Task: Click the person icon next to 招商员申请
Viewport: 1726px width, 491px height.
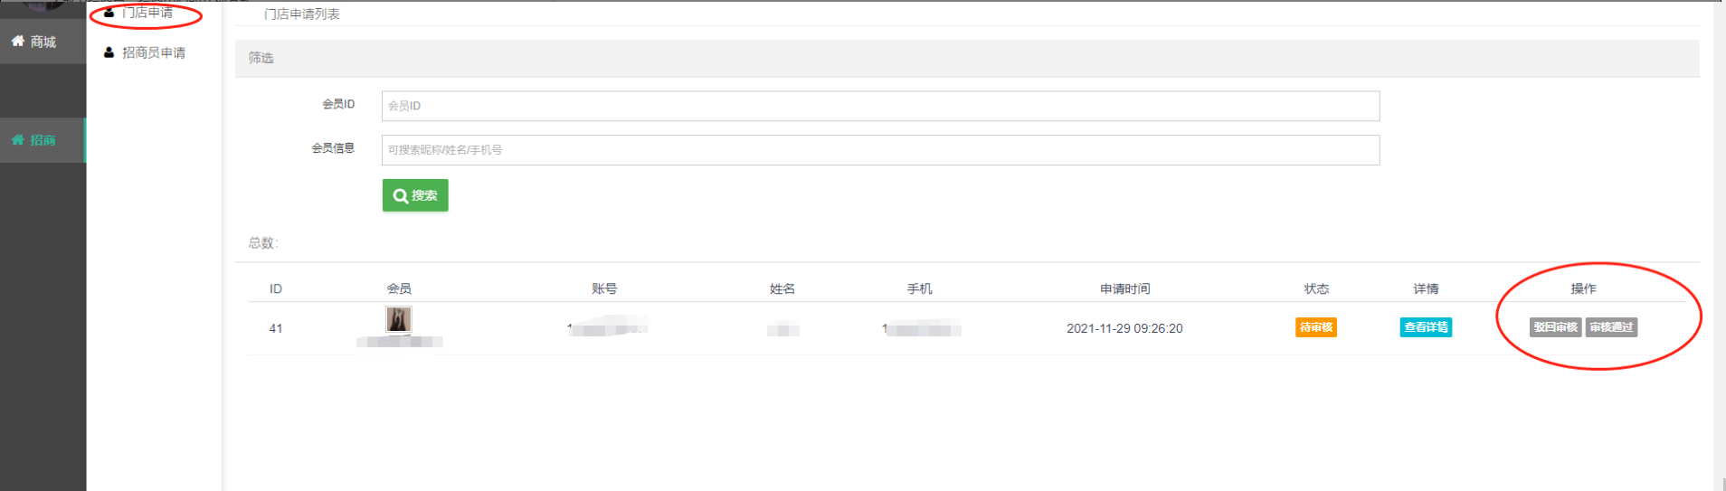Action: (x=109, y=52)
